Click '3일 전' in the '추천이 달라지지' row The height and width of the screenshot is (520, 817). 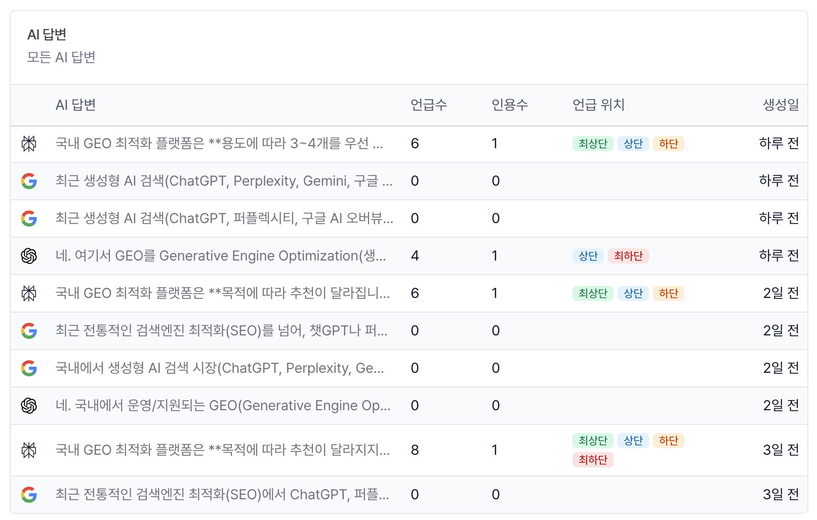click(781, 450)
